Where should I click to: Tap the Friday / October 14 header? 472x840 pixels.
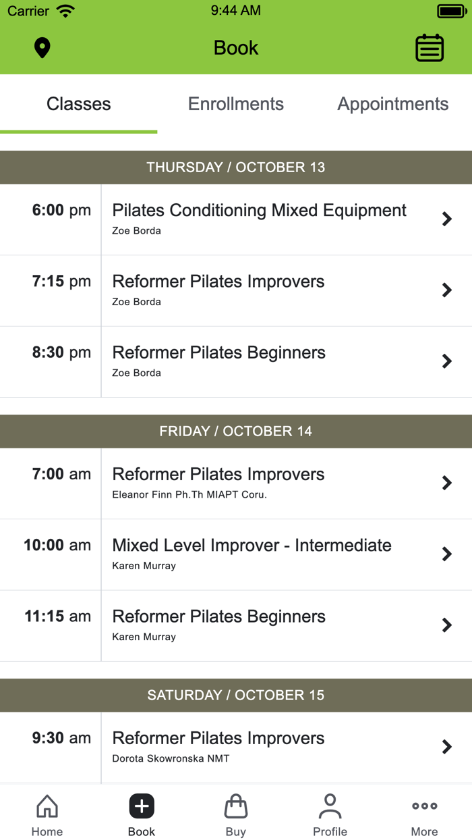236,431
